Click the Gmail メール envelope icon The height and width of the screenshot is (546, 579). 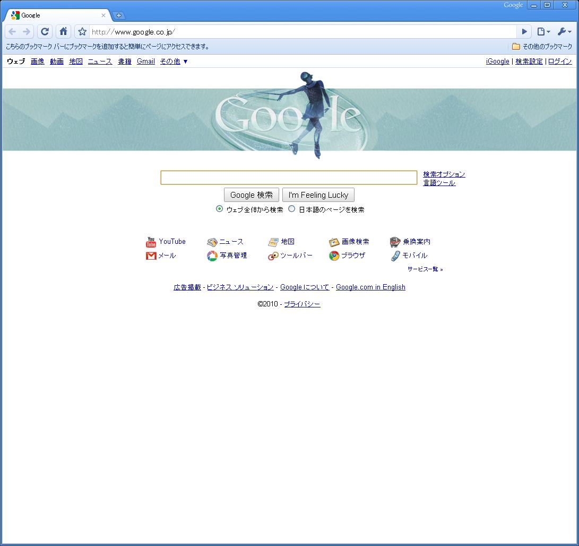(x=151, y=256)
